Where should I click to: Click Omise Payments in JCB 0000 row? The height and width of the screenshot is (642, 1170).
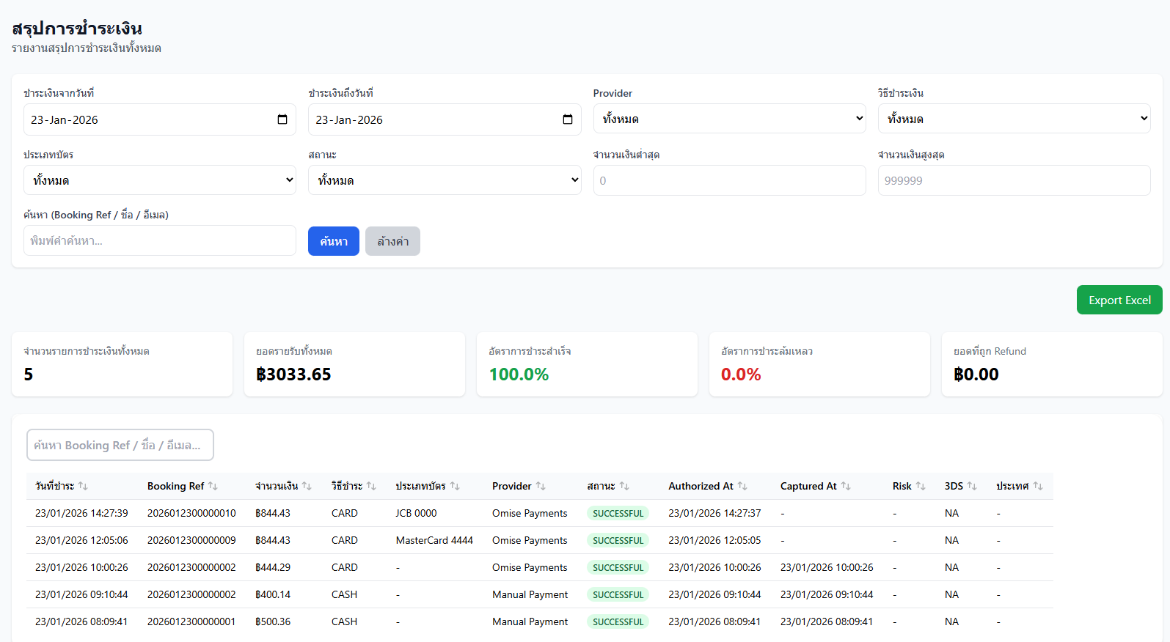pos(530,513)
